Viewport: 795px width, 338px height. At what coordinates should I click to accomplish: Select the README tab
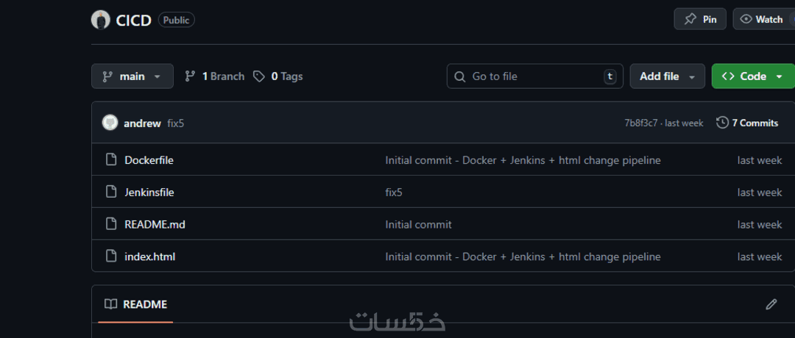tap(135, 304)
